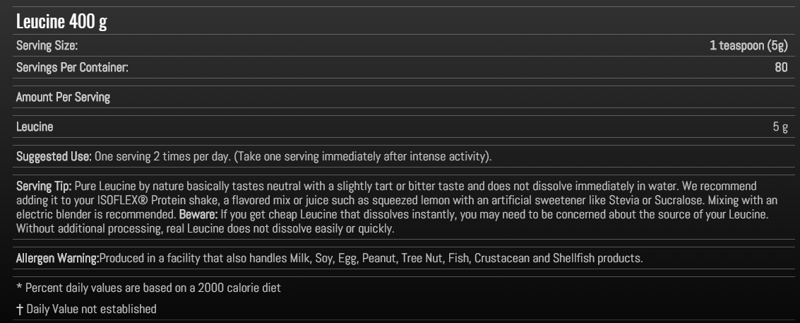Image resolution: width=800 pixels, height=323 pixels.
Task: Select the Serving Size label
Action: click(47, 45)
